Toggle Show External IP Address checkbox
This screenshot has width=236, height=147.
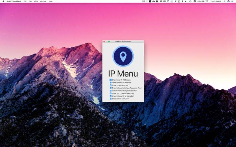point(111,83)
